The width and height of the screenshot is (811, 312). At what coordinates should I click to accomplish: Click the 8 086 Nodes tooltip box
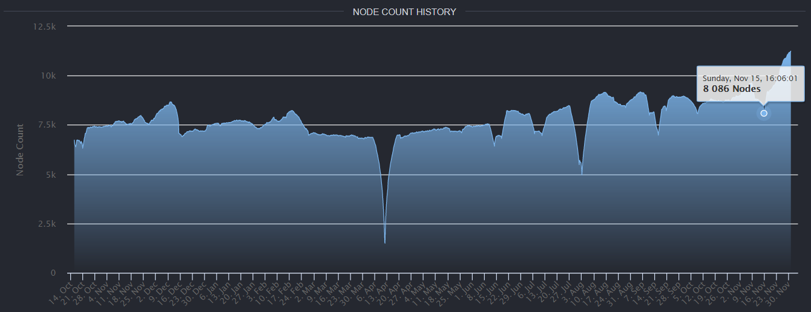click(x=750, y=83)
